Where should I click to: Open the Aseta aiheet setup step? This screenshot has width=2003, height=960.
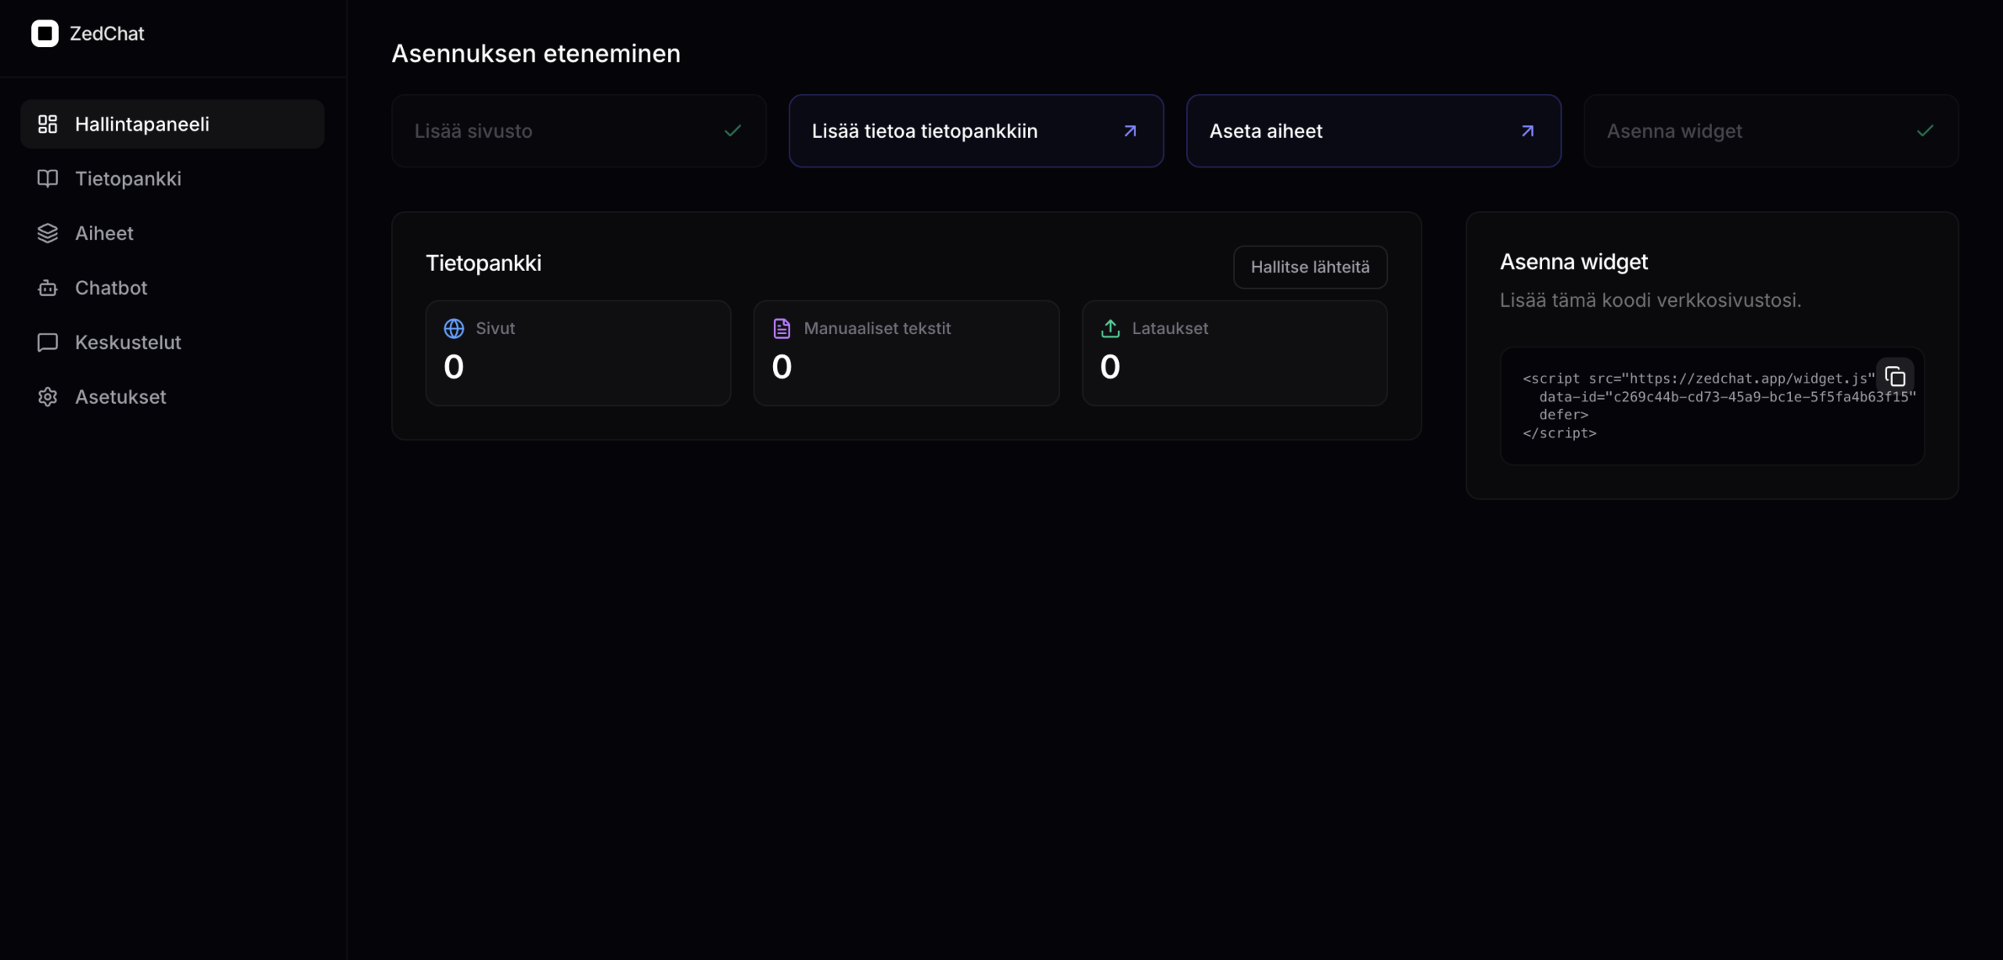[1372, 131]
